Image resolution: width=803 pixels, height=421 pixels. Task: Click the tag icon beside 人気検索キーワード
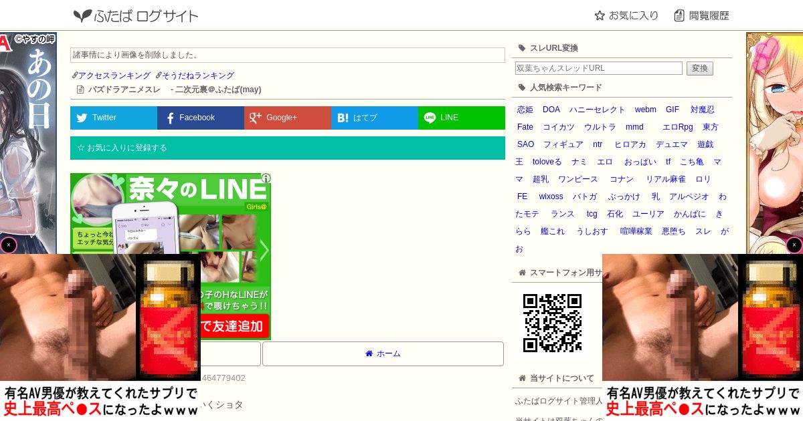[522, 88]
